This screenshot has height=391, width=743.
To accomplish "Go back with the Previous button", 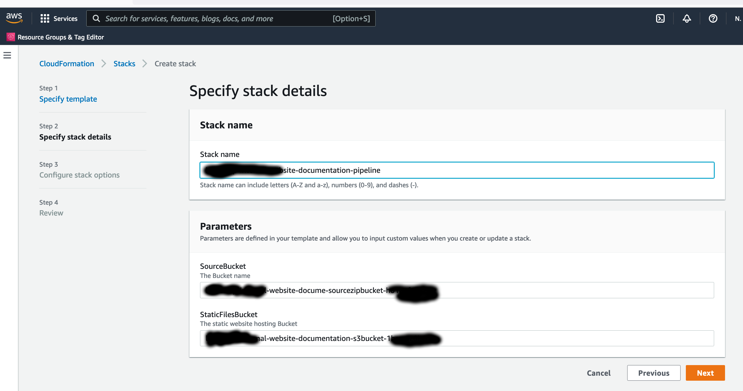I will [653, 373].
